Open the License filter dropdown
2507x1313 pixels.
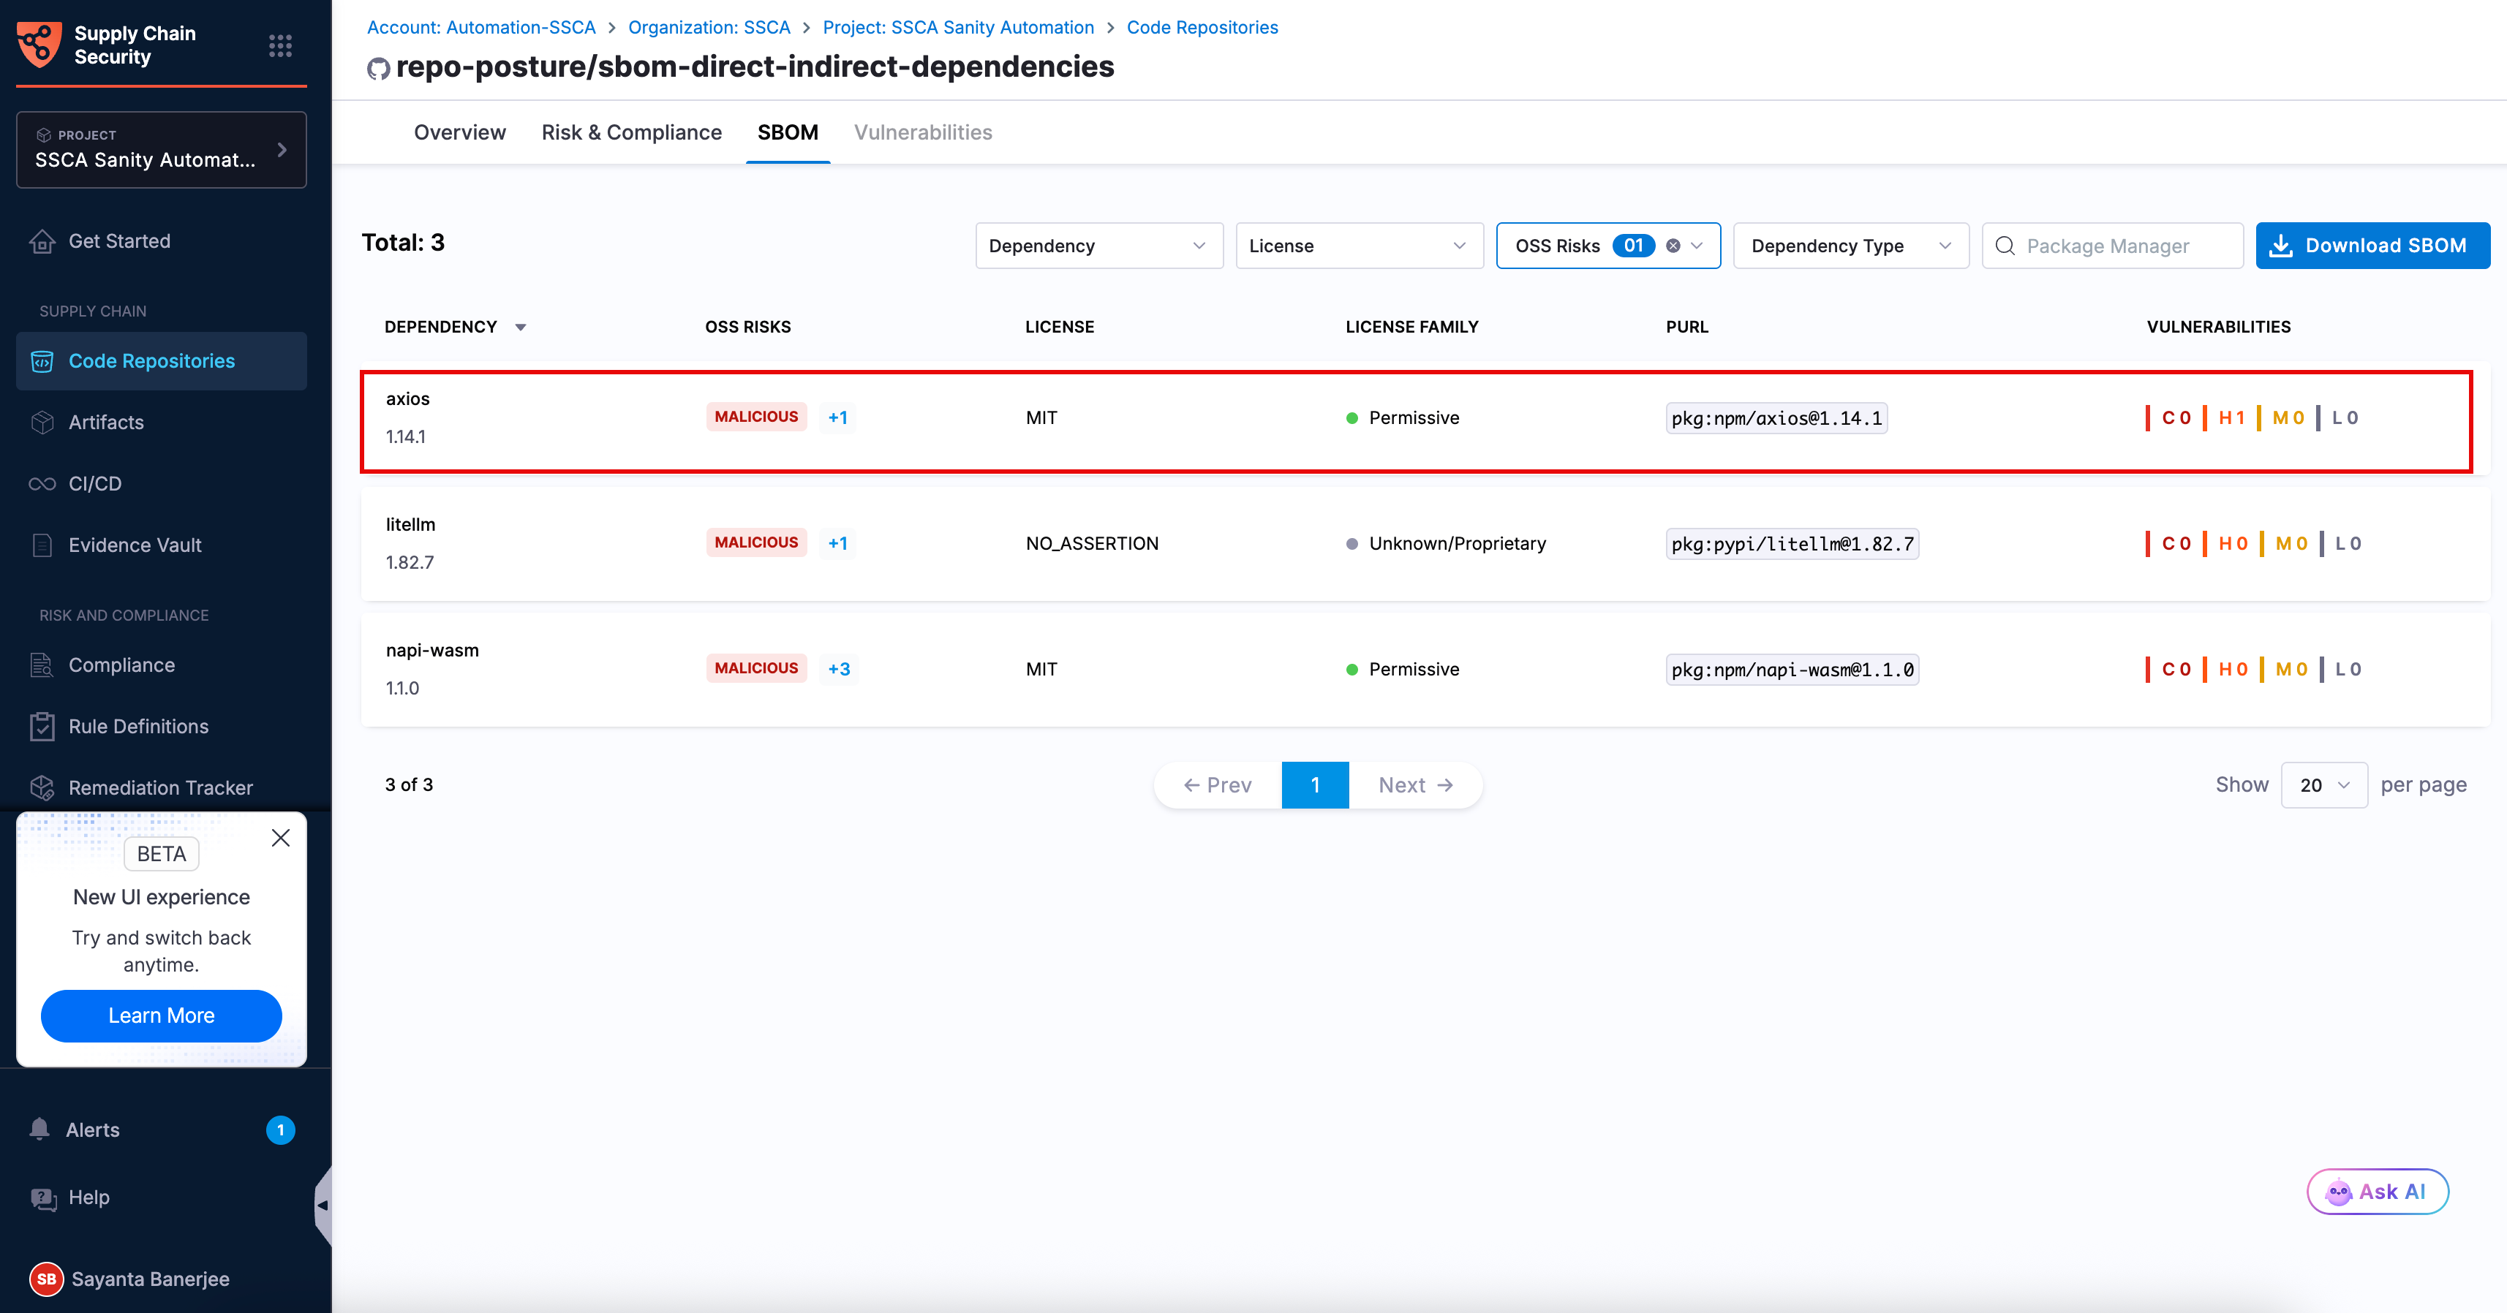(1359, 246)
